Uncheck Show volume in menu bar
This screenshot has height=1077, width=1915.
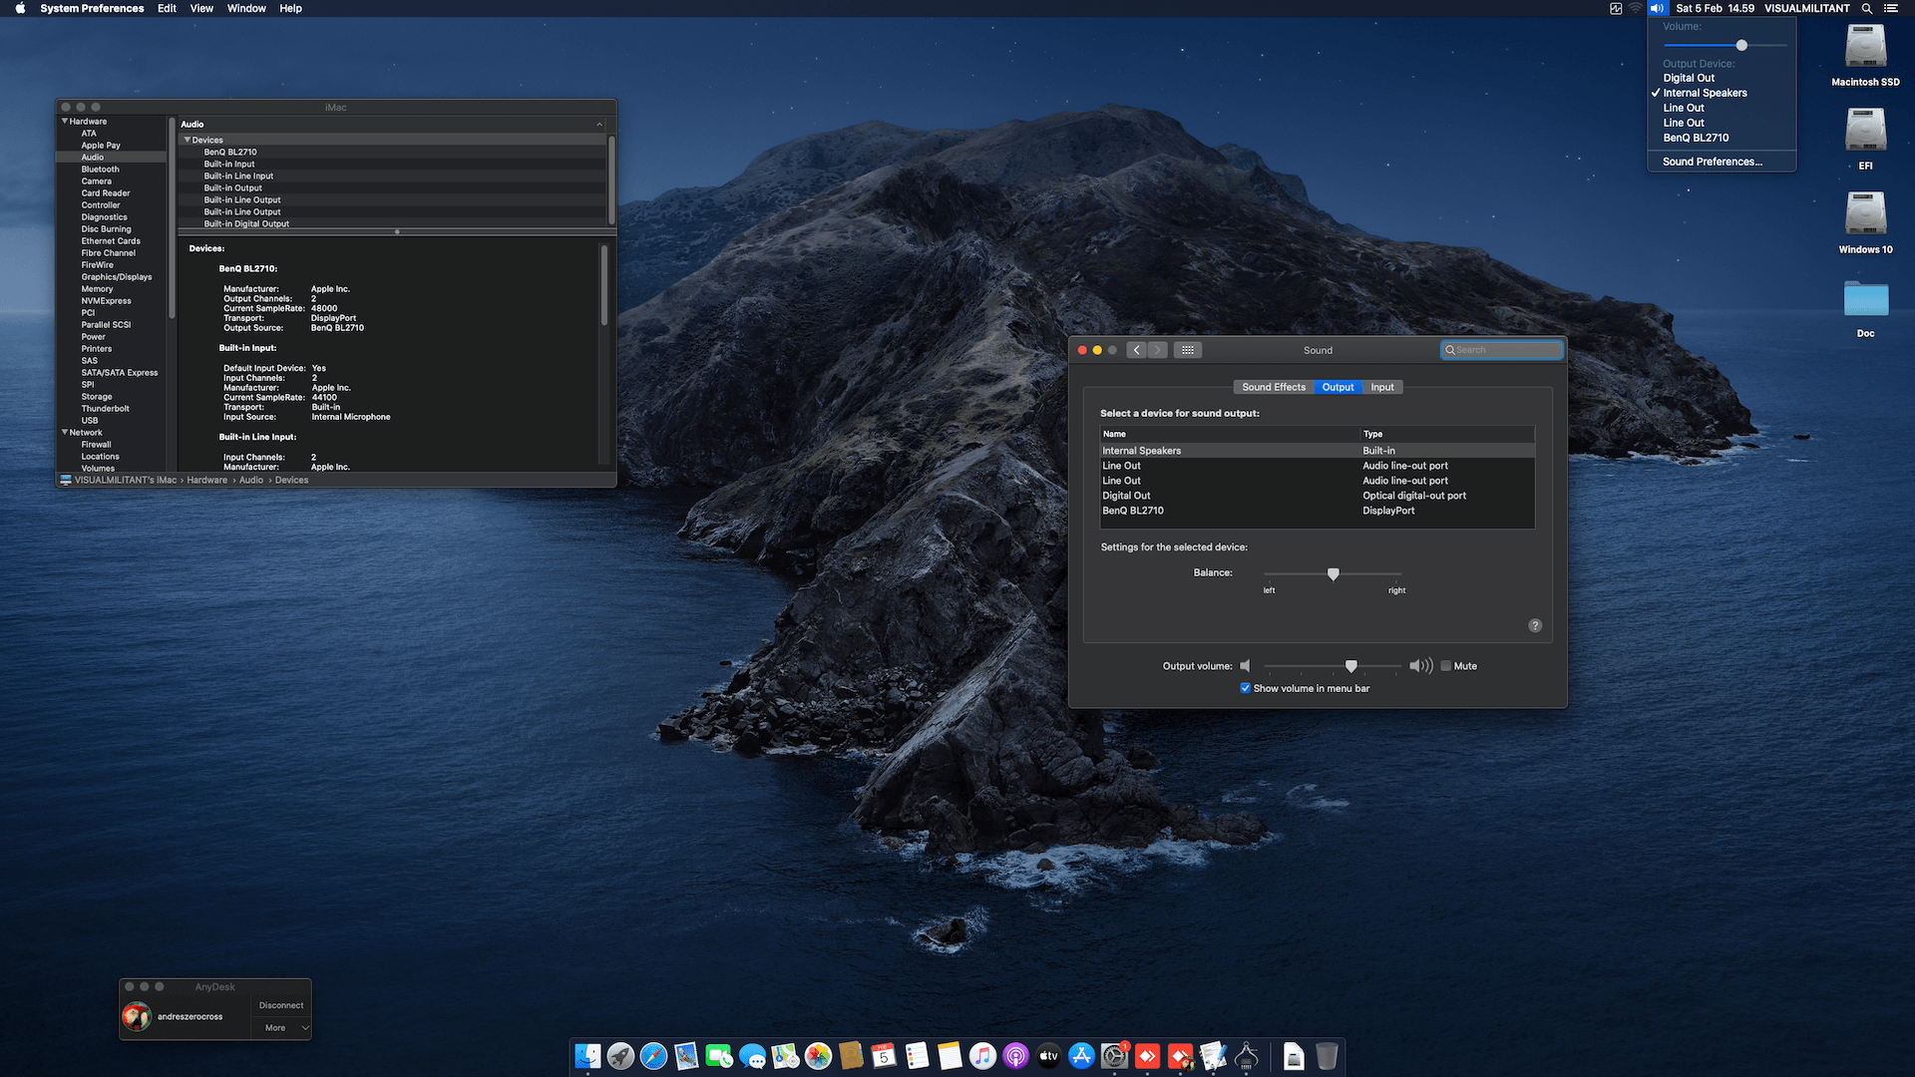pyautogui.click(x=1245, y=688)
